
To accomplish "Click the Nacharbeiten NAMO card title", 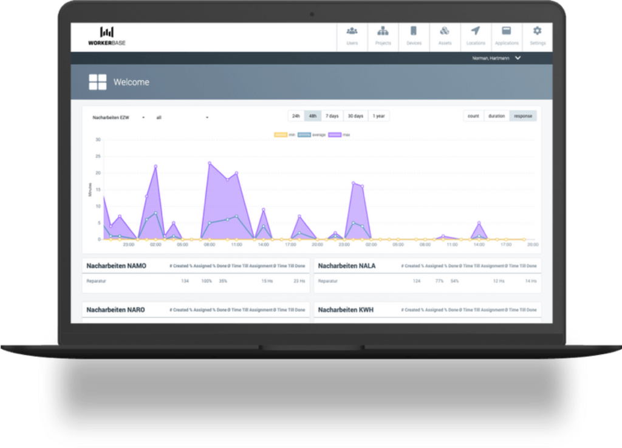I will coord(116,266).
